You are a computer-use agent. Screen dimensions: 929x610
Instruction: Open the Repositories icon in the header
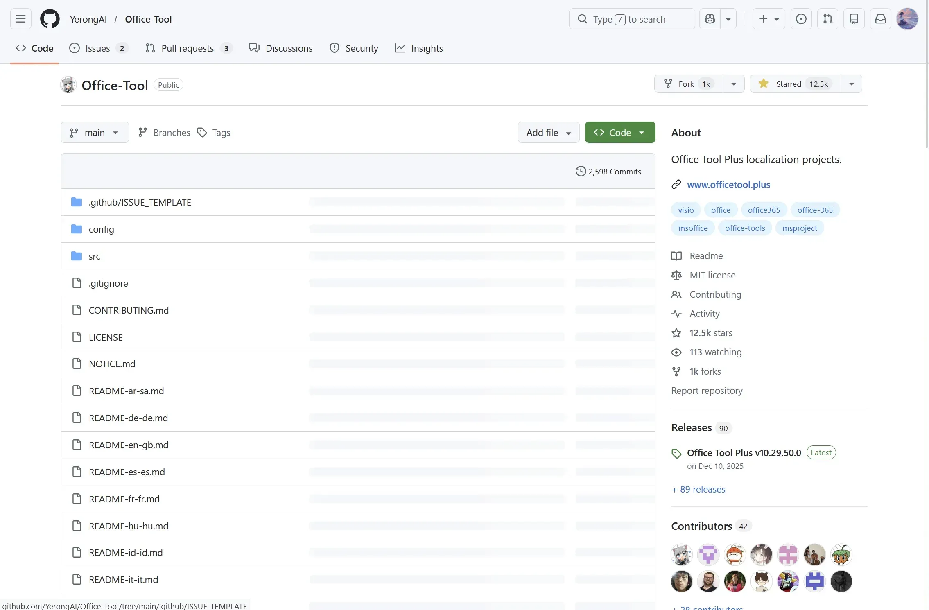pyautogui.click(x=854, y=19)
